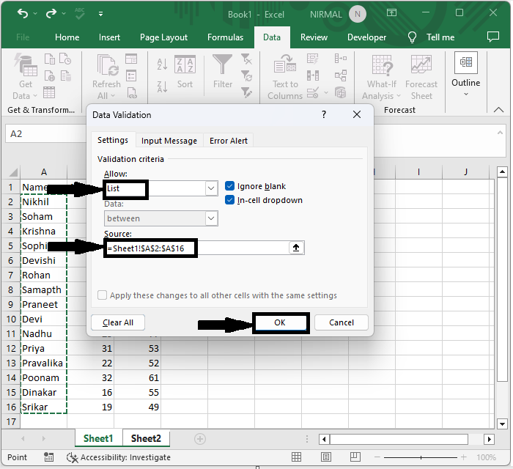Click the Source range input field
Image resolution: width=513 pixels, height=469 pixels.
coord(197,248)
